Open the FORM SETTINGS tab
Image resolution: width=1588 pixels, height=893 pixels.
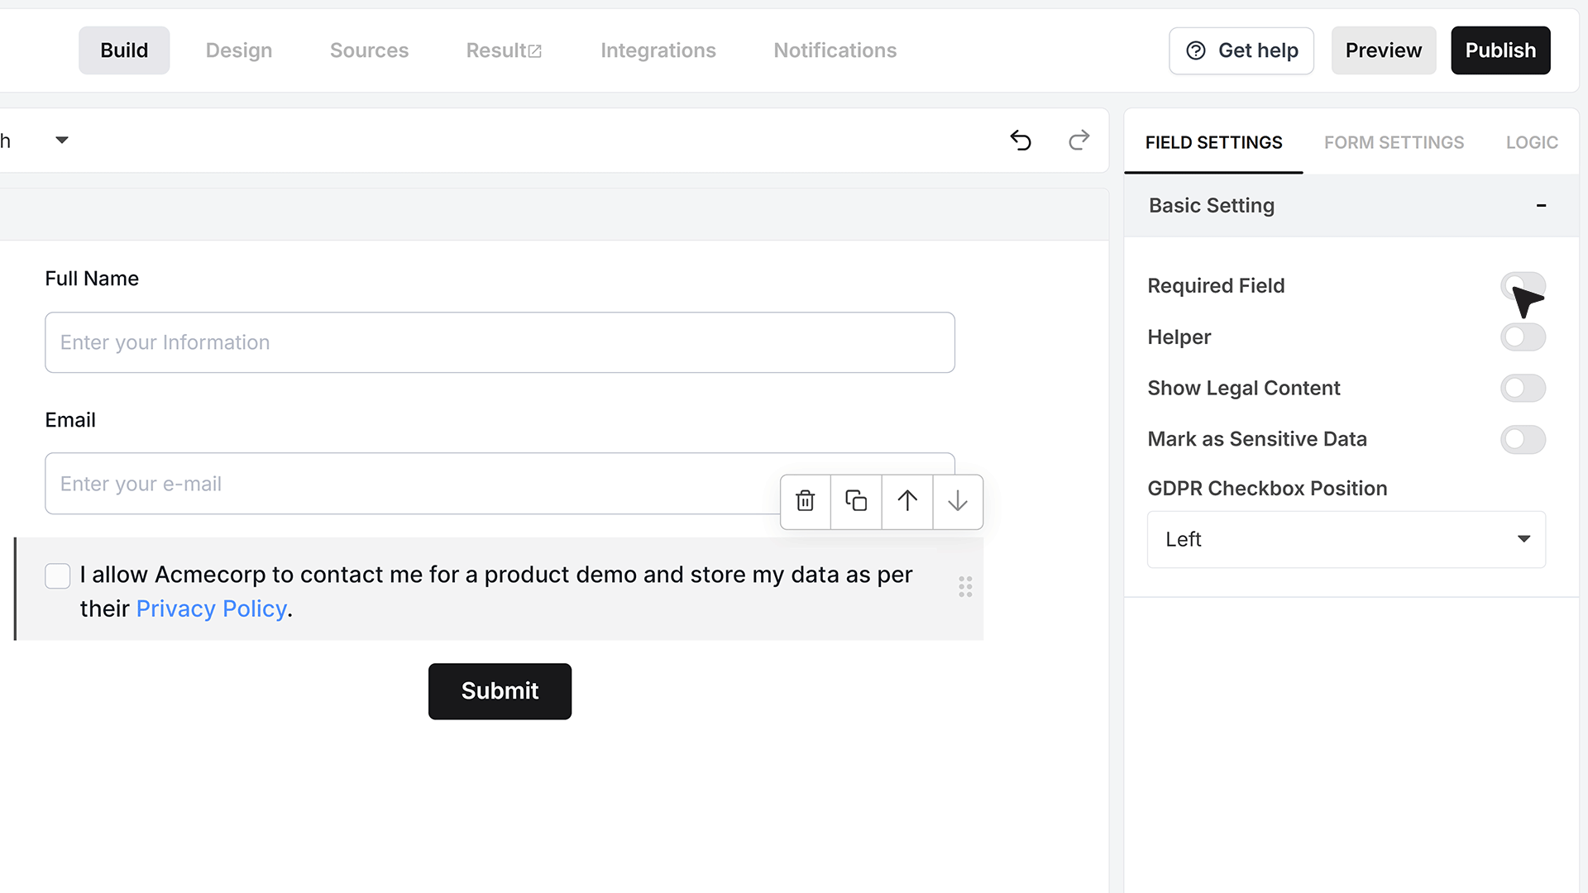point(1394,142)
